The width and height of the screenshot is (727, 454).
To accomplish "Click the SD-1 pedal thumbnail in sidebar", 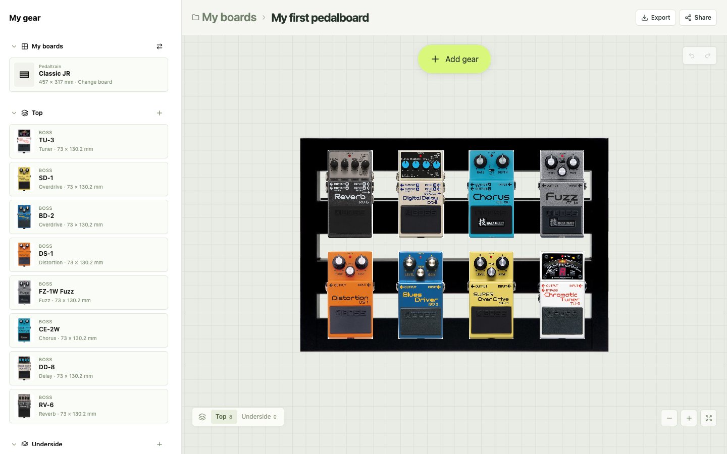I will pyautogui.click(x=24, y=179).
